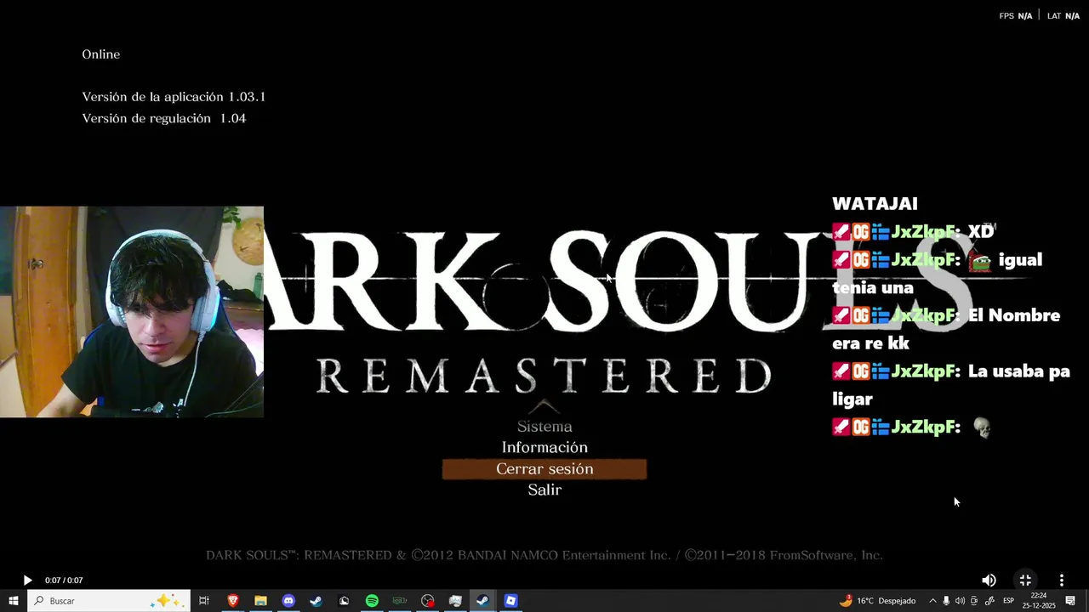Switch to the highlighted active Steam window
1089x612 pixels.
[x=482, y=601]
